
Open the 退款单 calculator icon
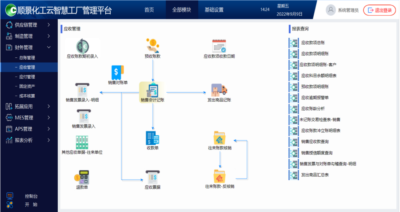(82, 177)
